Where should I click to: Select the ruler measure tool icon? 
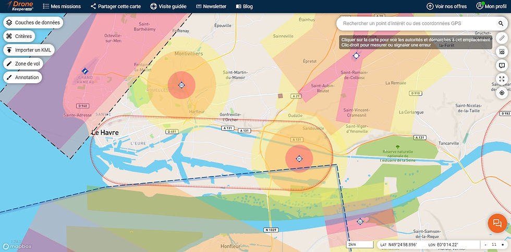[502, 38]
